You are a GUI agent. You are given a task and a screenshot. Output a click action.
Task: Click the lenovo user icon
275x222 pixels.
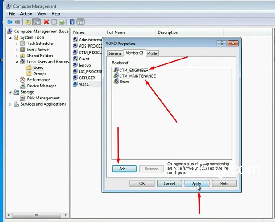pyautogui.click(x=75, y=65)
